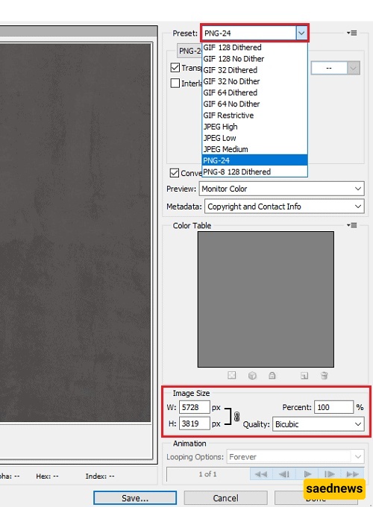Screen dimensions: 373x507
Task: Click the map to transparent icon in Color Table
Action: coord(231,375)
